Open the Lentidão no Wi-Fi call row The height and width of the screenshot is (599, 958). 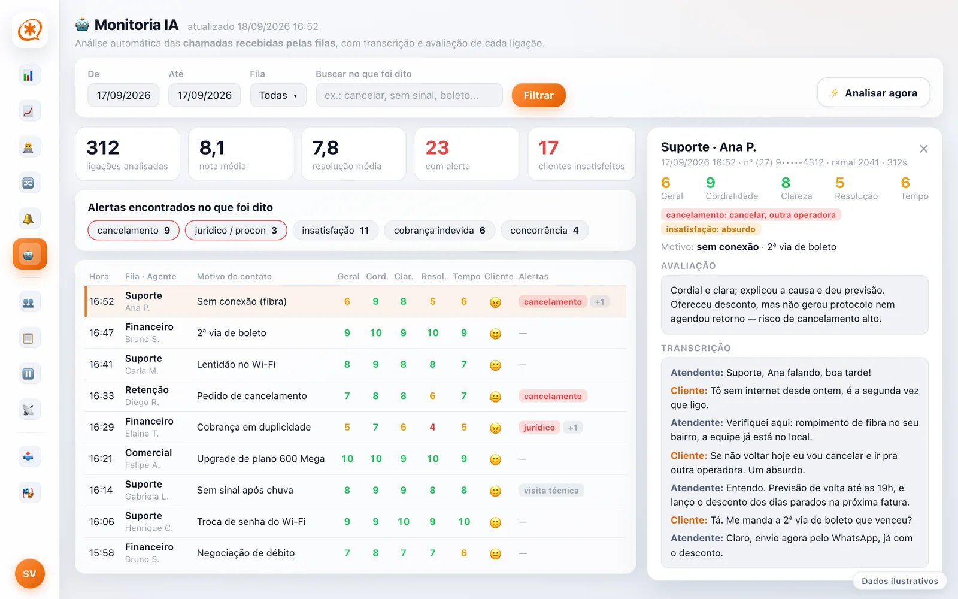(356, 365)
